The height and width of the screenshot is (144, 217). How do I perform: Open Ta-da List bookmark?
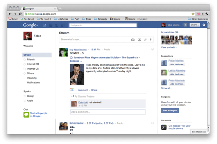tap(27, 19)
